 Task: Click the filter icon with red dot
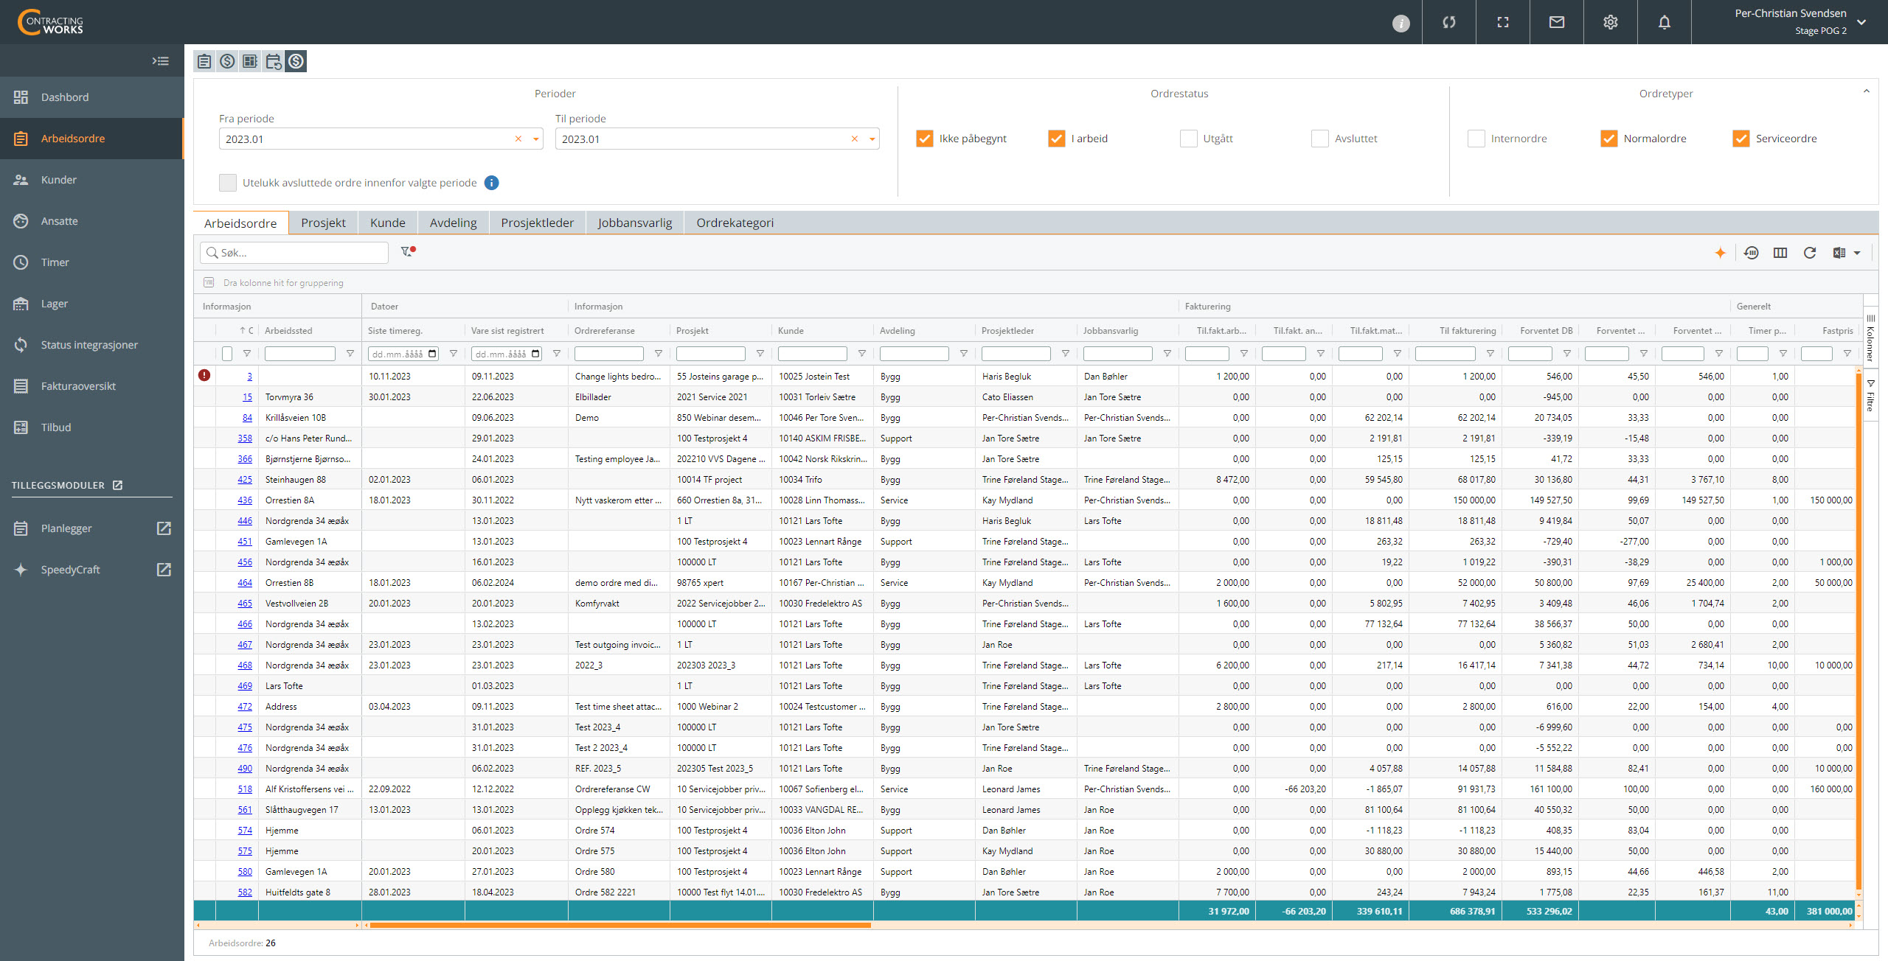408,252
